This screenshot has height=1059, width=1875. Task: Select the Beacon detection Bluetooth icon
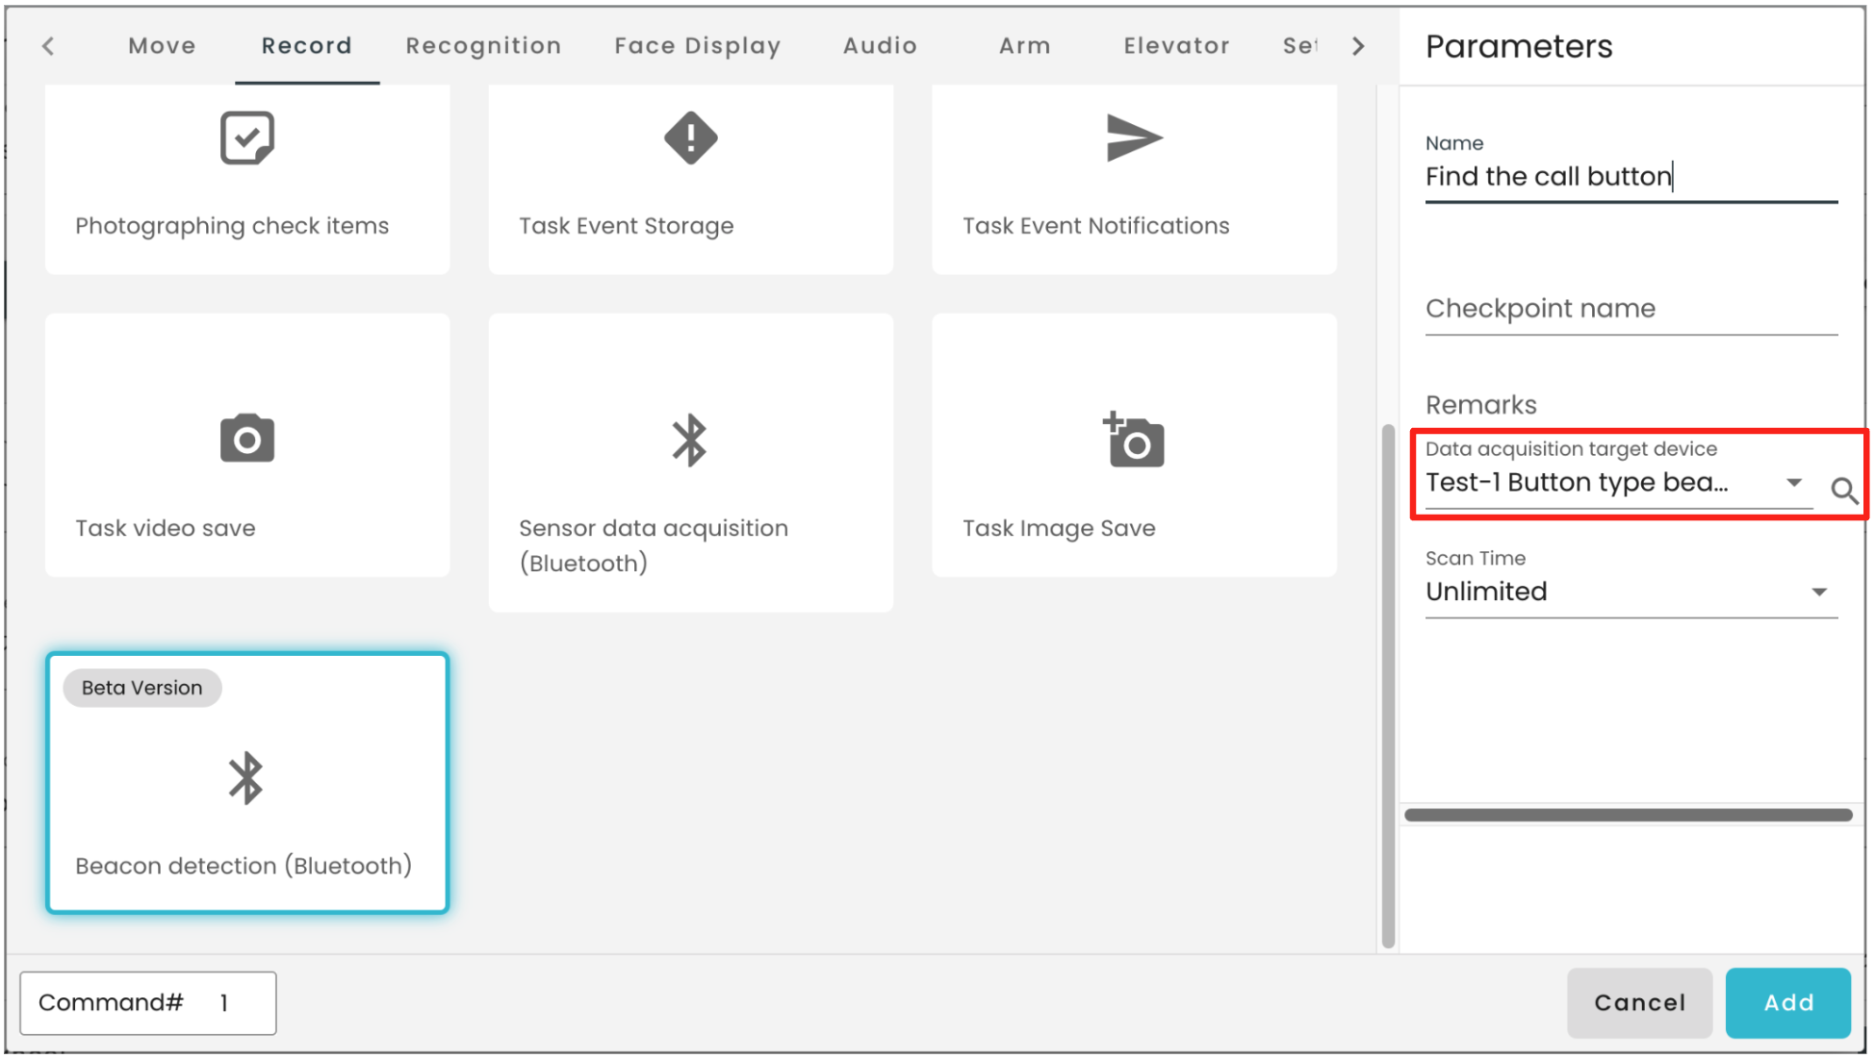pyautogui.click(x=246, y=778)
